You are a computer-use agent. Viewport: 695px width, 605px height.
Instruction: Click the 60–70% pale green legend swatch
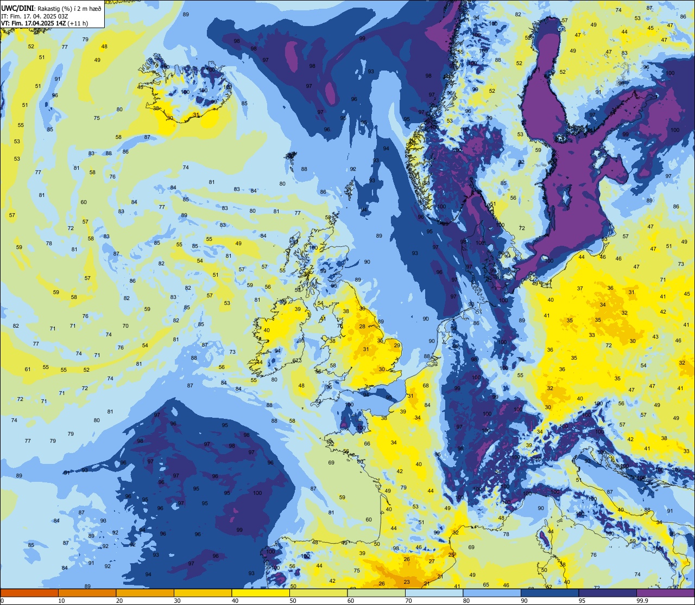click(376, 593)
